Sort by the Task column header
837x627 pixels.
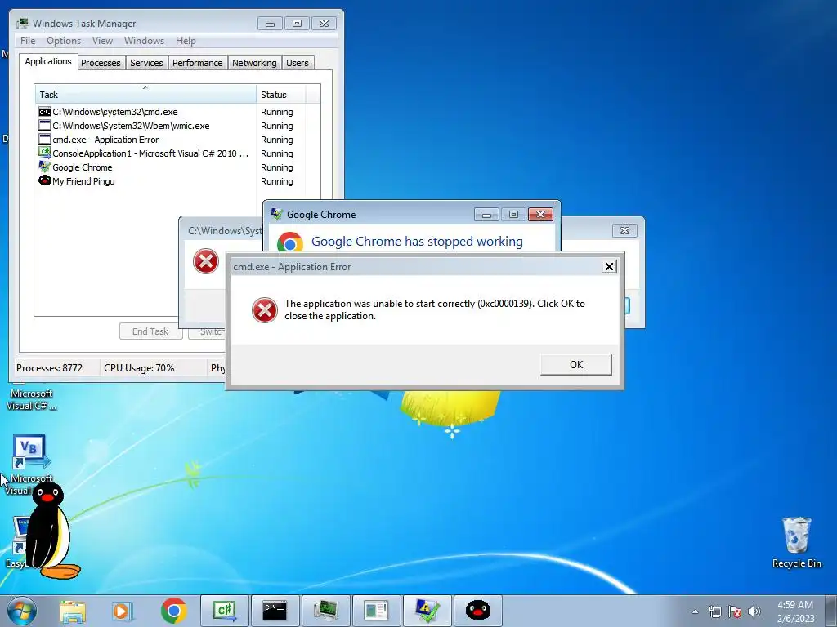tap(145, 95)
